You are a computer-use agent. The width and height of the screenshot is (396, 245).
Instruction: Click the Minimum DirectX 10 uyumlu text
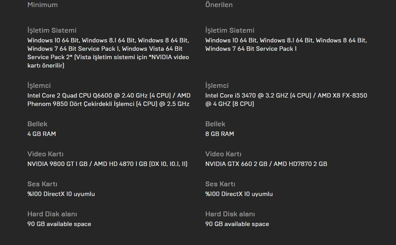click(61, 194)
